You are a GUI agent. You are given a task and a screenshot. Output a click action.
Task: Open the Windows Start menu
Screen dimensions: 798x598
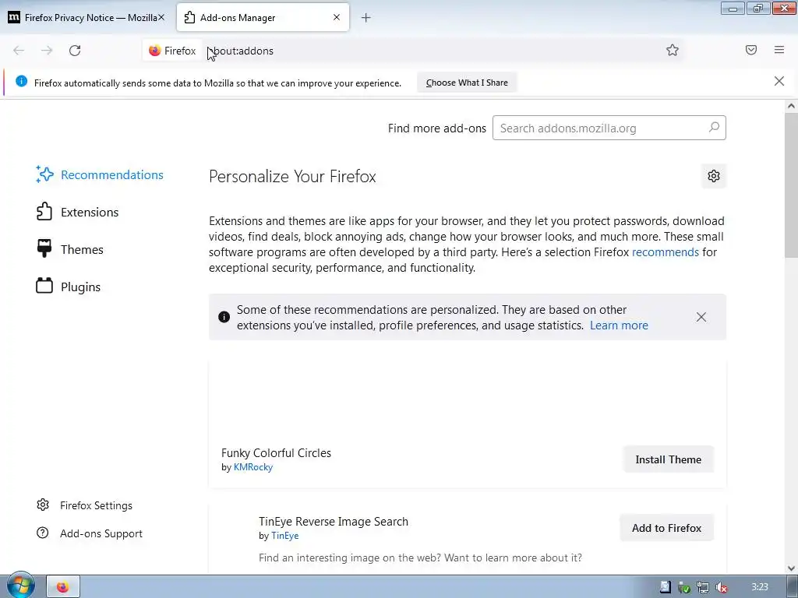click(20, 586)
